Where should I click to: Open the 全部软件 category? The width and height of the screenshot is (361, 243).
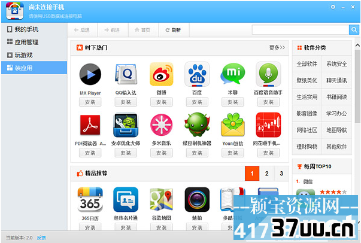tap(307, 63)
